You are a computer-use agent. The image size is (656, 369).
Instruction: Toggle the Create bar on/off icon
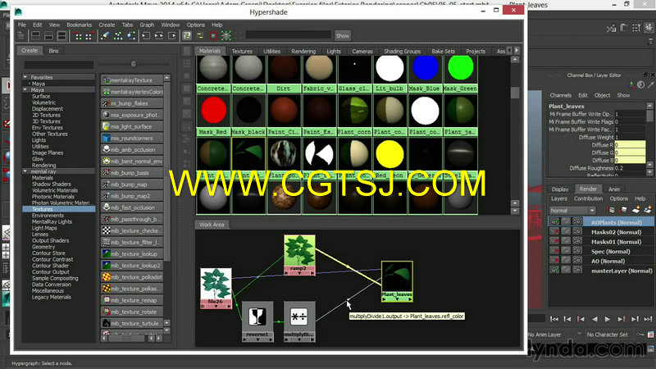pyautogui.click(x=21, y=36)
